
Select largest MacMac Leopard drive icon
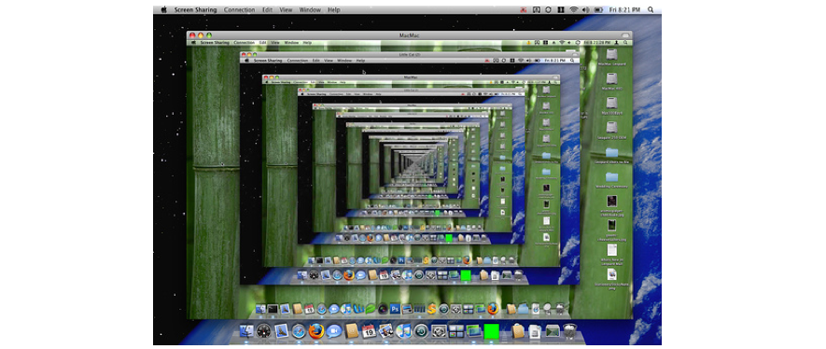(611, 57)
